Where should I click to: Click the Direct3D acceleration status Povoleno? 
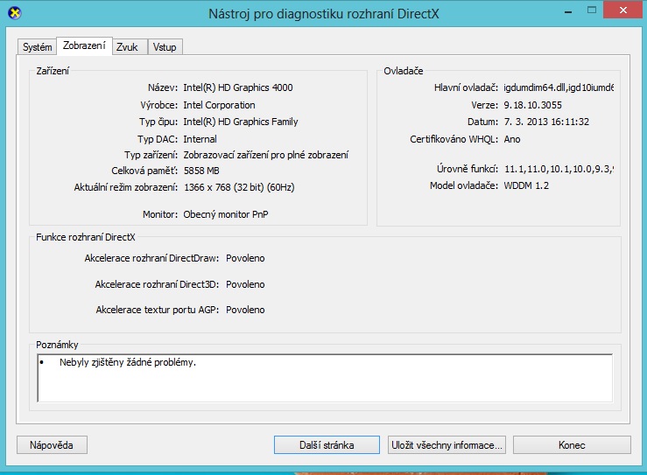(245, 284)
